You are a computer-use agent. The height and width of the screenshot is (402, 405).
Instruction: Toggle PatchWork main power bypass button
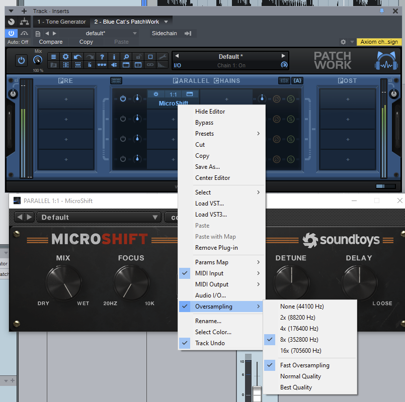pyautogui.click(x=21, y=61)
